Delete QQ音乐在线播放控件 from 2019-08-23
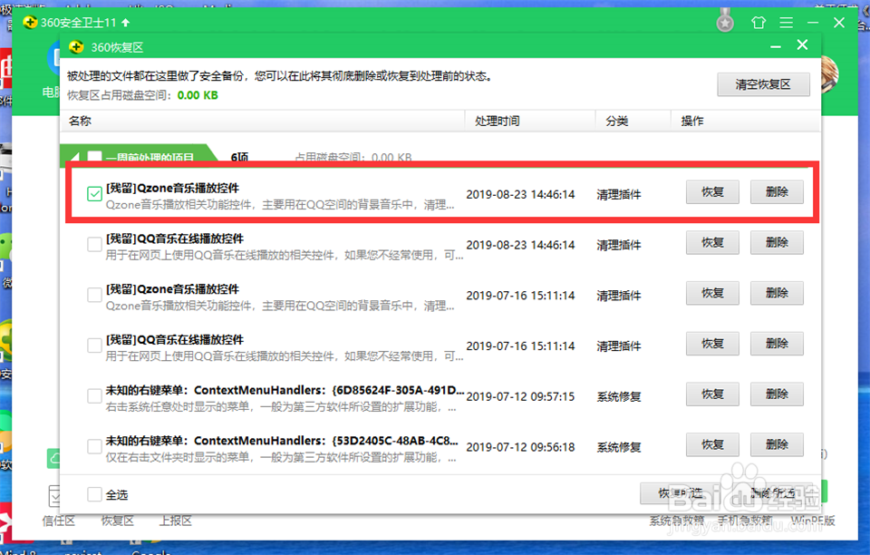The height and width of the screenshot is (555, 870). coord(777,242)
